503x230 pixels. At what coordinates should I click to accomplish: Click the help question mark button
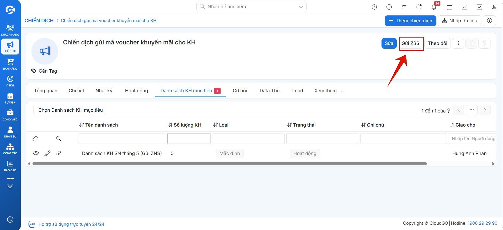coord(489,20)
